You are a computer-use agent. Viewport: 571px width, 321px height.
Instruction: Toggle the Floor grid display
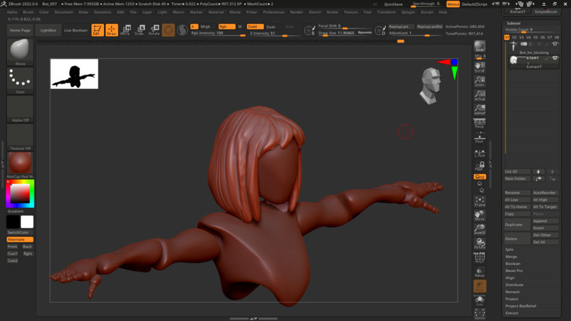tap(480, 138)
